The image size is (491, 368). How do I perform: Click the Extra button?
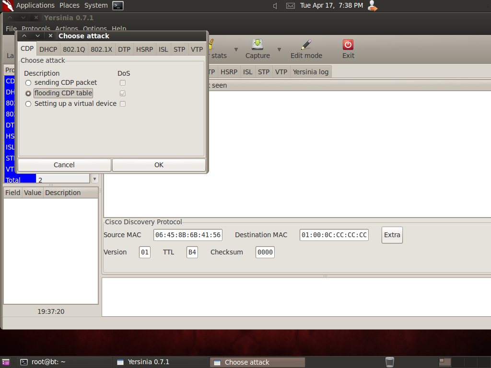click(392, 235)
